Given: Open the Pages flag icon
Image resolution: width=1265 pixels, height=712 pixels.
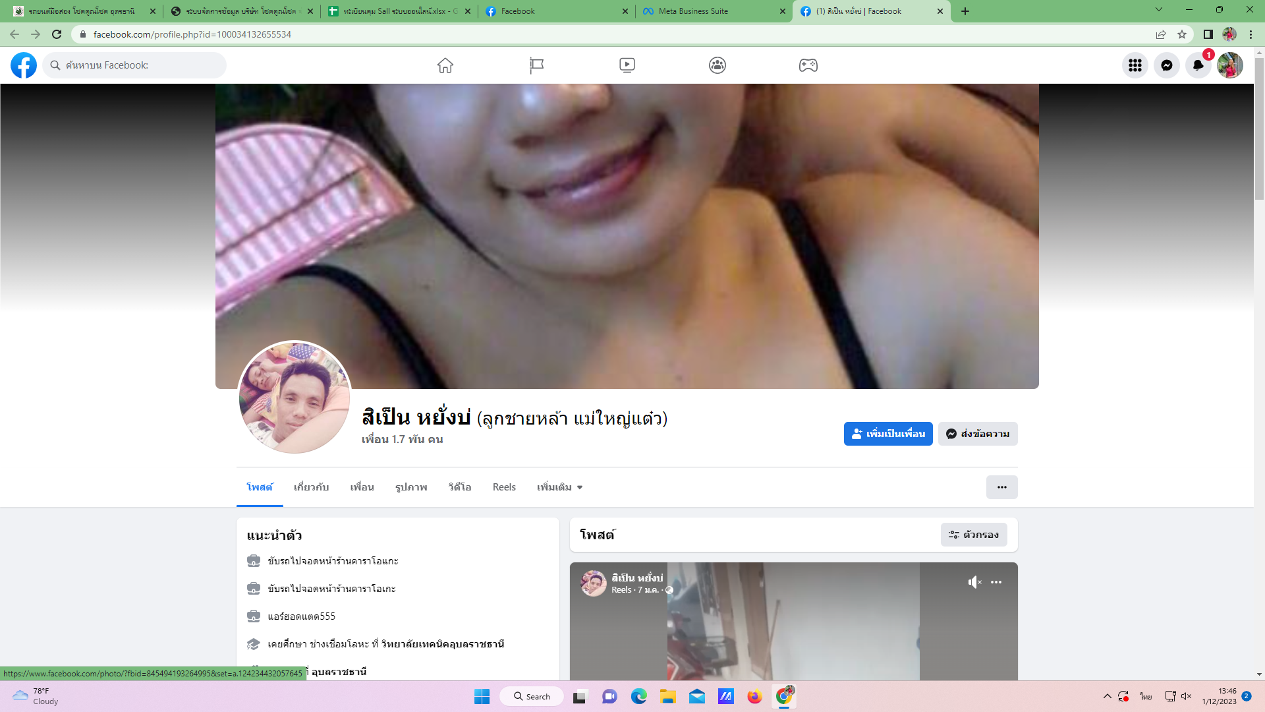Looking at the screenshot, I should (536, 65).
